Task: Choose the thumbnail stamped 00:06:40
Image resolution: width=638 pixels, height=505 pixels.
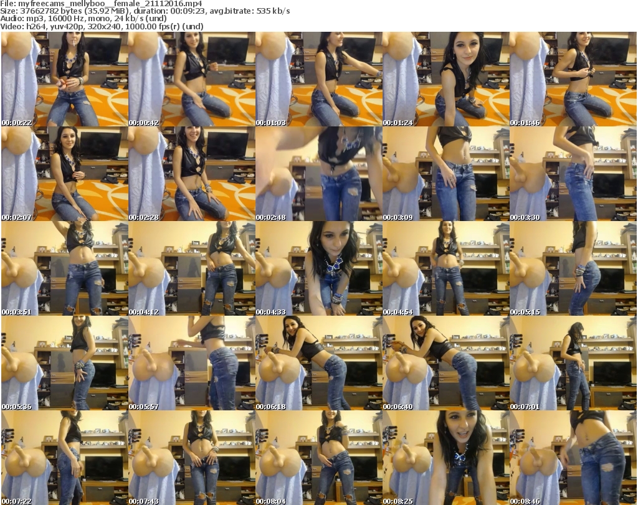Action: [x=446, y=363]
